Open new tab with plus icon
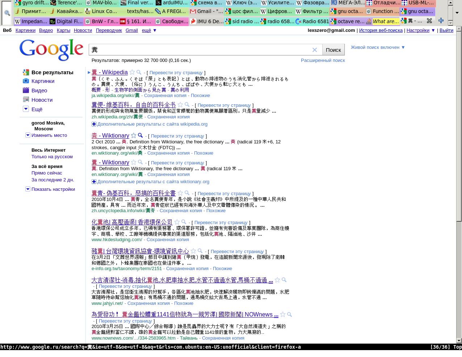The image size is (462, 357). pyautogui.click(x=441, y=21)
